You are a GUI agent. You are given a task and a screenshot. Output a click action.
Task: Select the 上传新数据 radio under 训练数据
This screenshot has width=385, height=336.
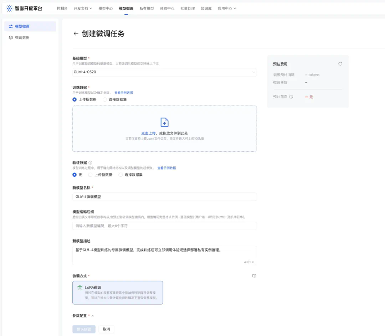[75, 100]
